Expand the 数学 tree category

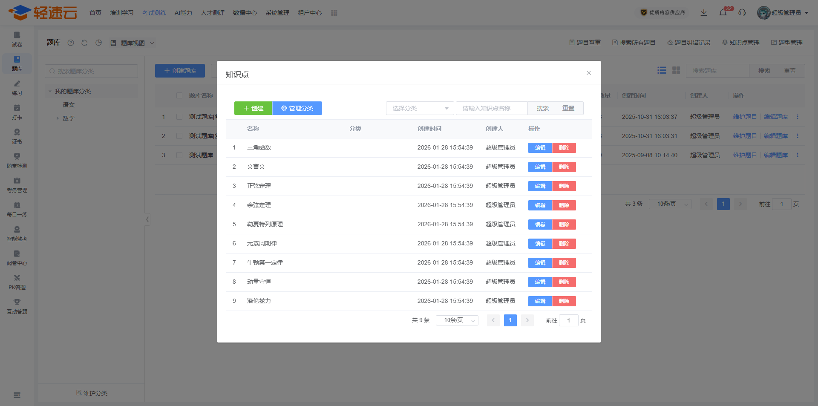[58, 118]
